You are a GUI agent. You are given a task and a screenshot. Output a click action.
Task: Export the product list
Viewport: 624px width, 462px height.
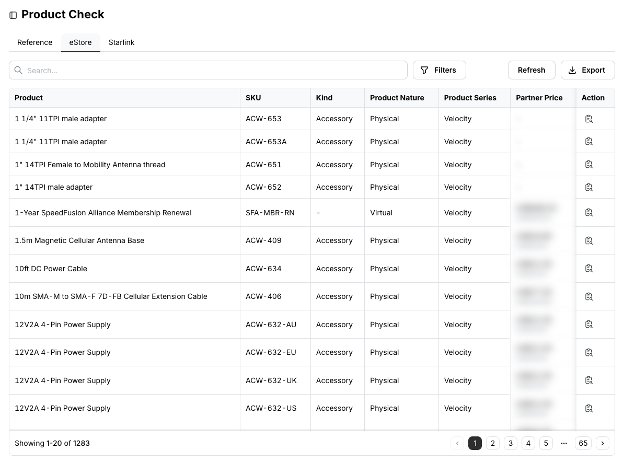pos(588,70)
